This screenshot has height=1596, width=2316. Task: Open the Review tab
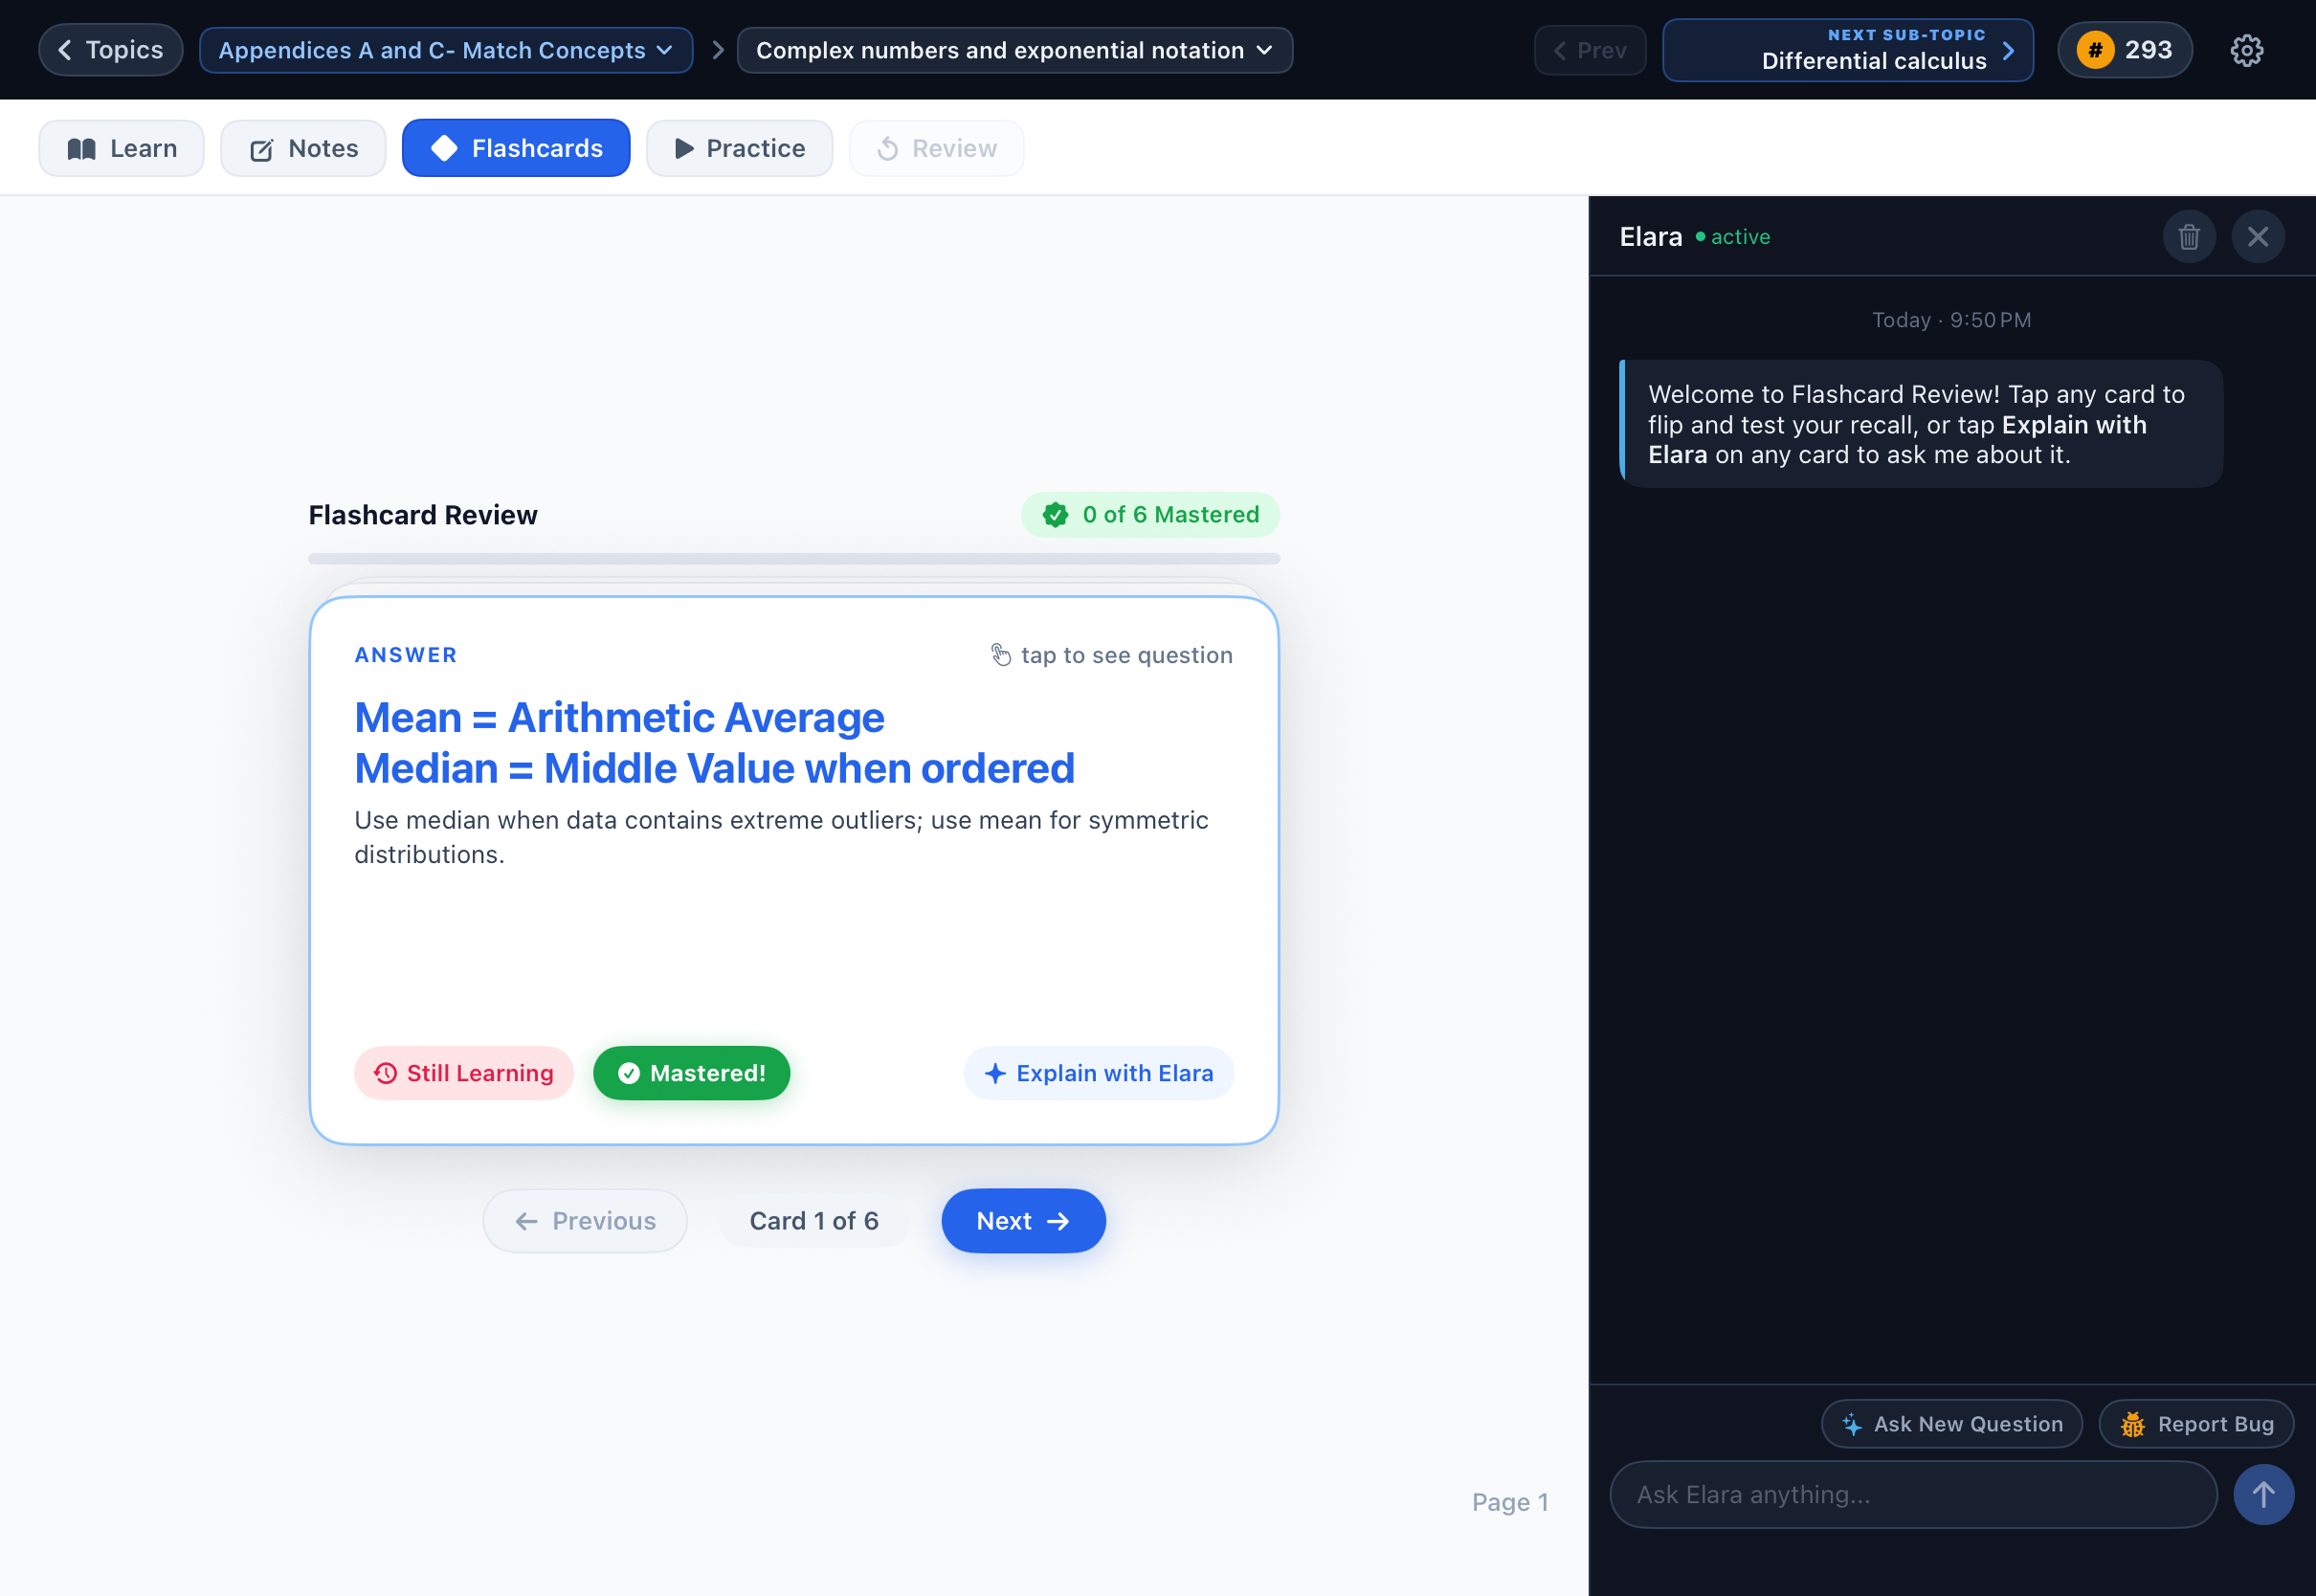click(x=936, y=148)
